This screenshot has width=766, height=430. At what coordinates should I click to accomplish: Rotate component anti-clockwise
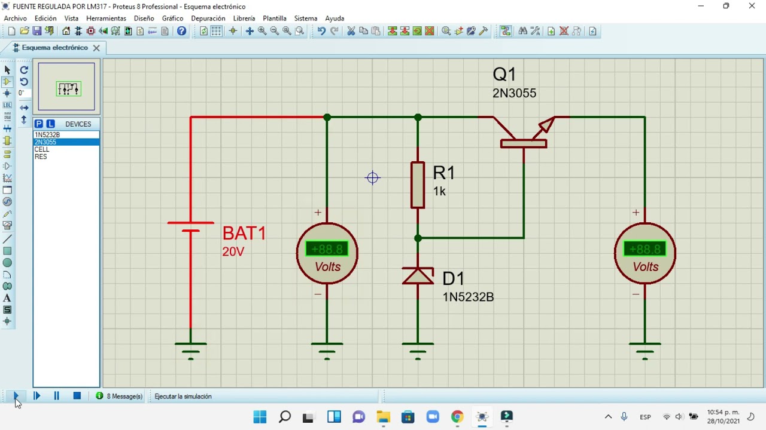(24, 82)
